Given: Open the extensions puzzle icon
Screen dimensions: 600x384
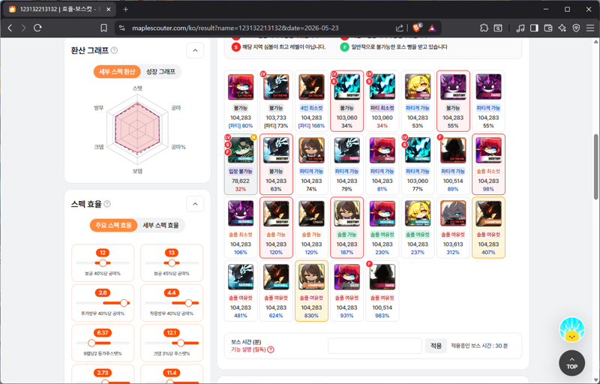Looking at the screenshot, I should click(x=484, y=28).
